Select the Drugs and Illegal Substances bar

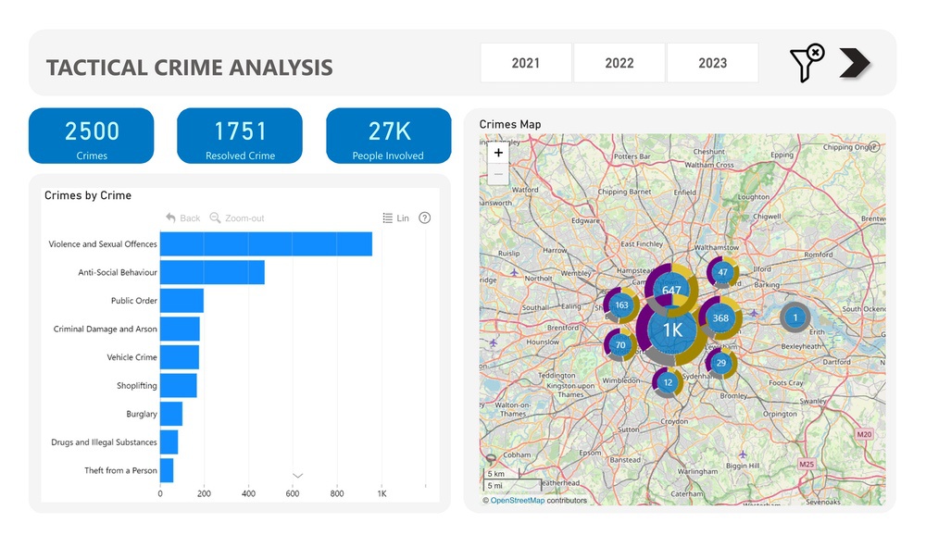169,442
